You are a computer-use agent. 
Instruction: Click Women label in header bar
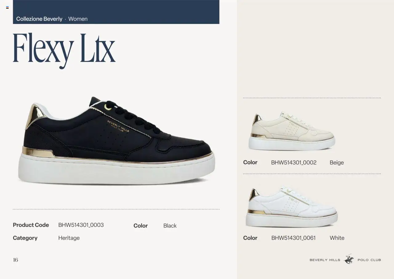78,19
